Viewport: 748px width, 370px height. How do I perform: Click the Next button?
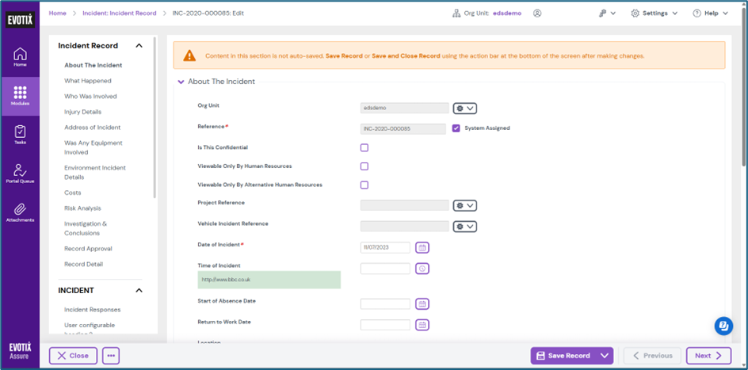pos(708,356)
